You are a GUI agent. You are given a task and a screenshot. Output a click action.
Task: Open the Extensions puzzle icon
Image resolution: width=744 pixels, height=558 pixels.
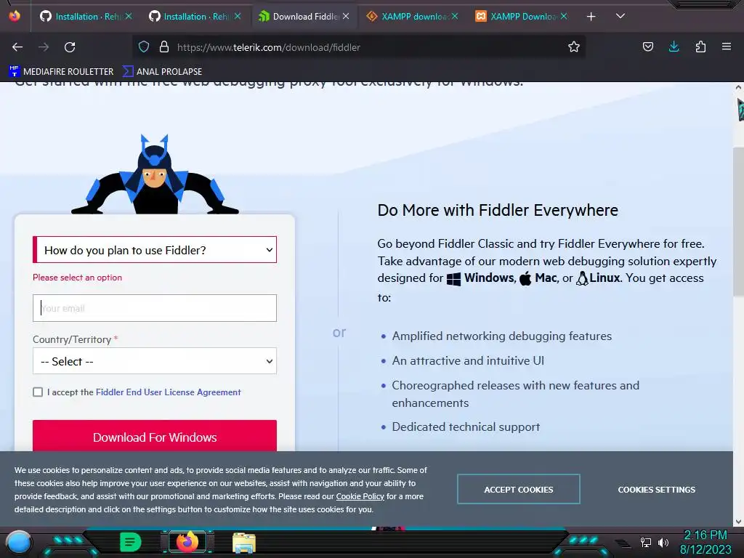click(700, 47)
